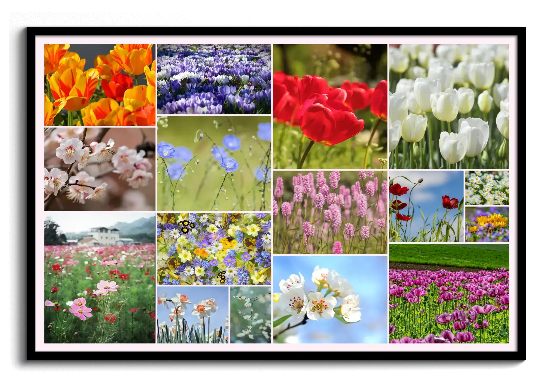Click the daffodils against blue sky photo
Screen dimensions: 553x387
pos(193,315)
